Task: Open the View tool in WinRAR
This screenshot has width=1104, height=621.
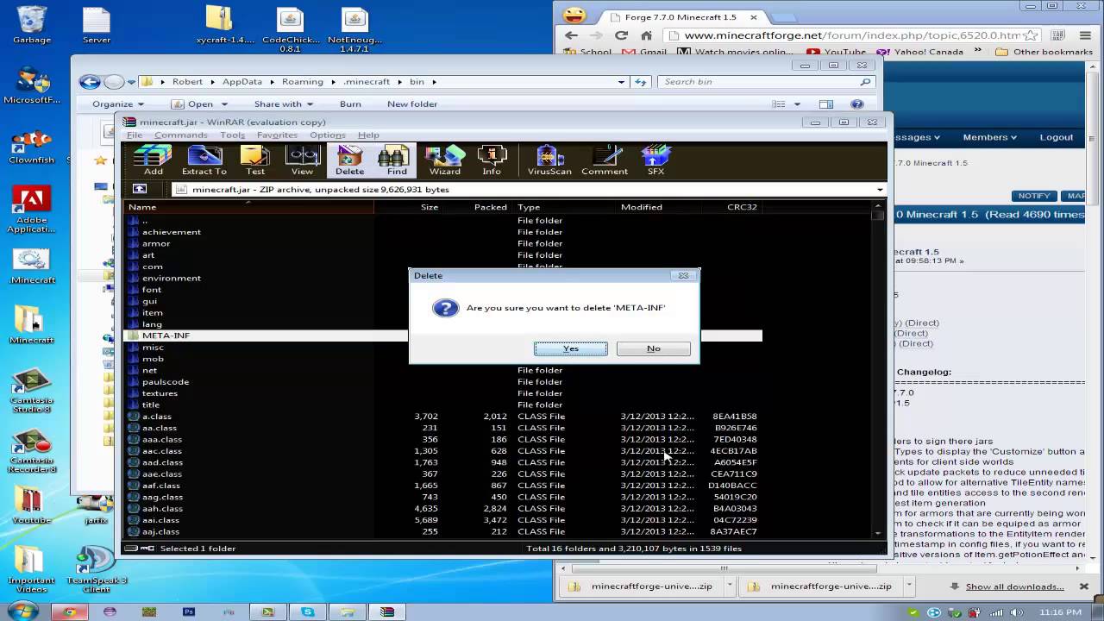Action: (x=302, y=160)
